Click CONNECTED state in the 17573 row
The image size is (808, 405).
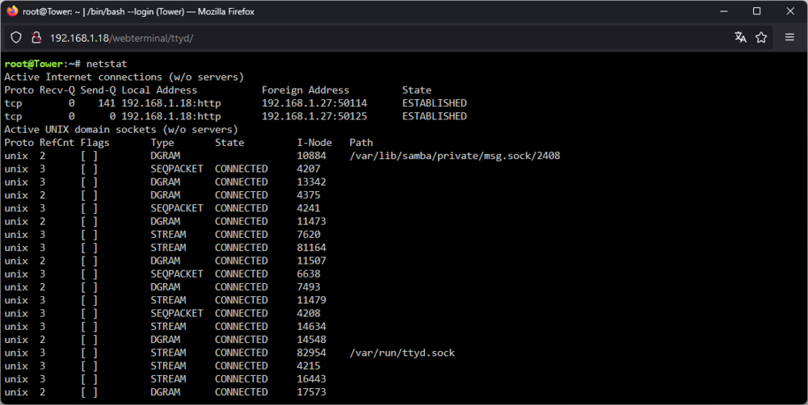tap(241, 392)
